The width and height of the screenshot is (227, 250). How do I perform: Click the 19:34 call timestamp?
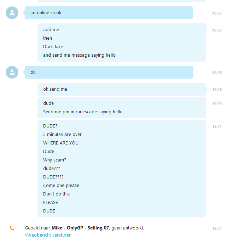(217, 228)
